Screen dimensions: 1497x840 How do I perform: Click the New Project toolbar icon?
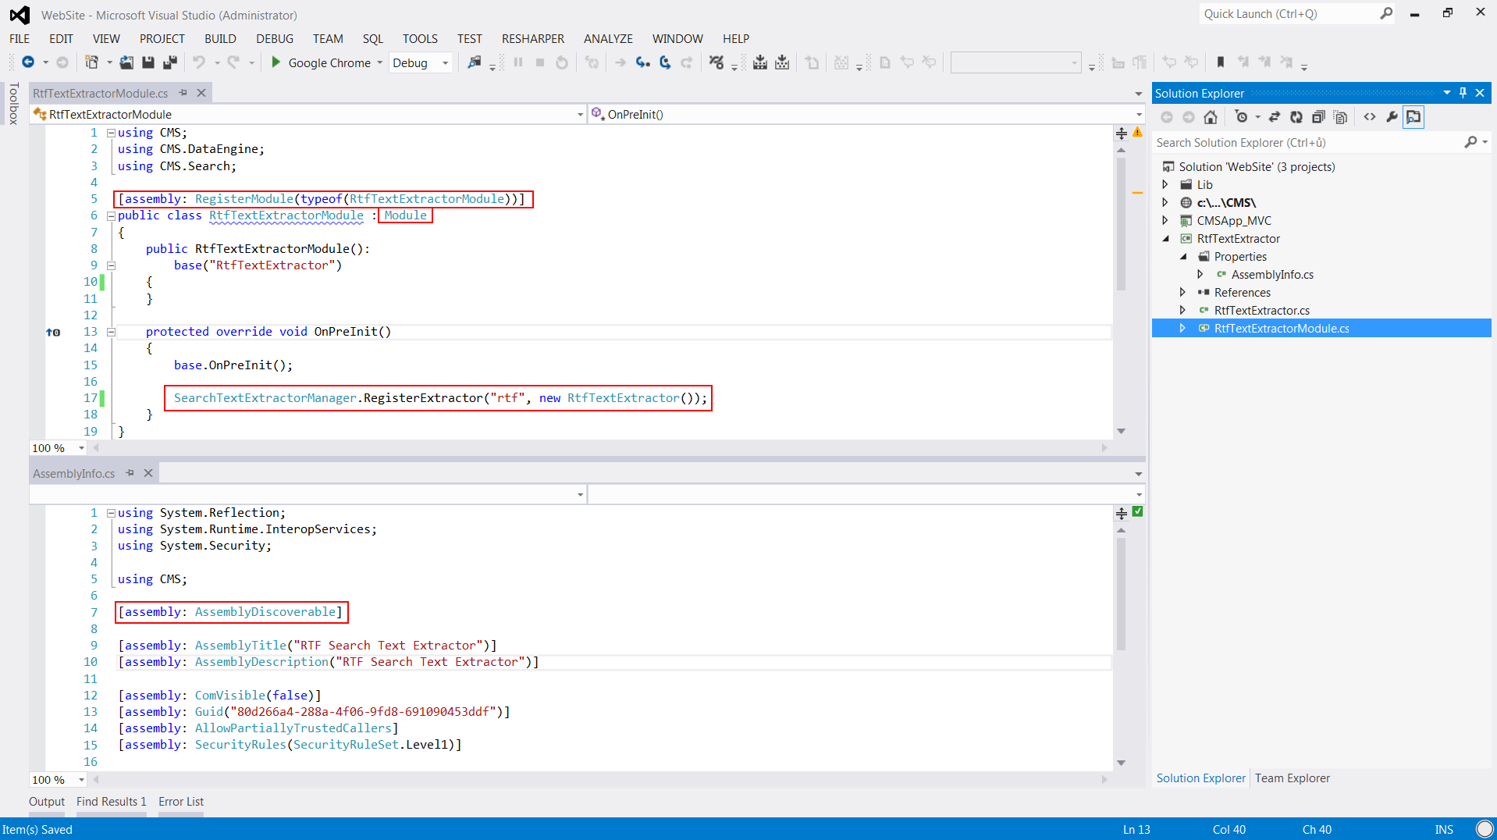(91, 62)
